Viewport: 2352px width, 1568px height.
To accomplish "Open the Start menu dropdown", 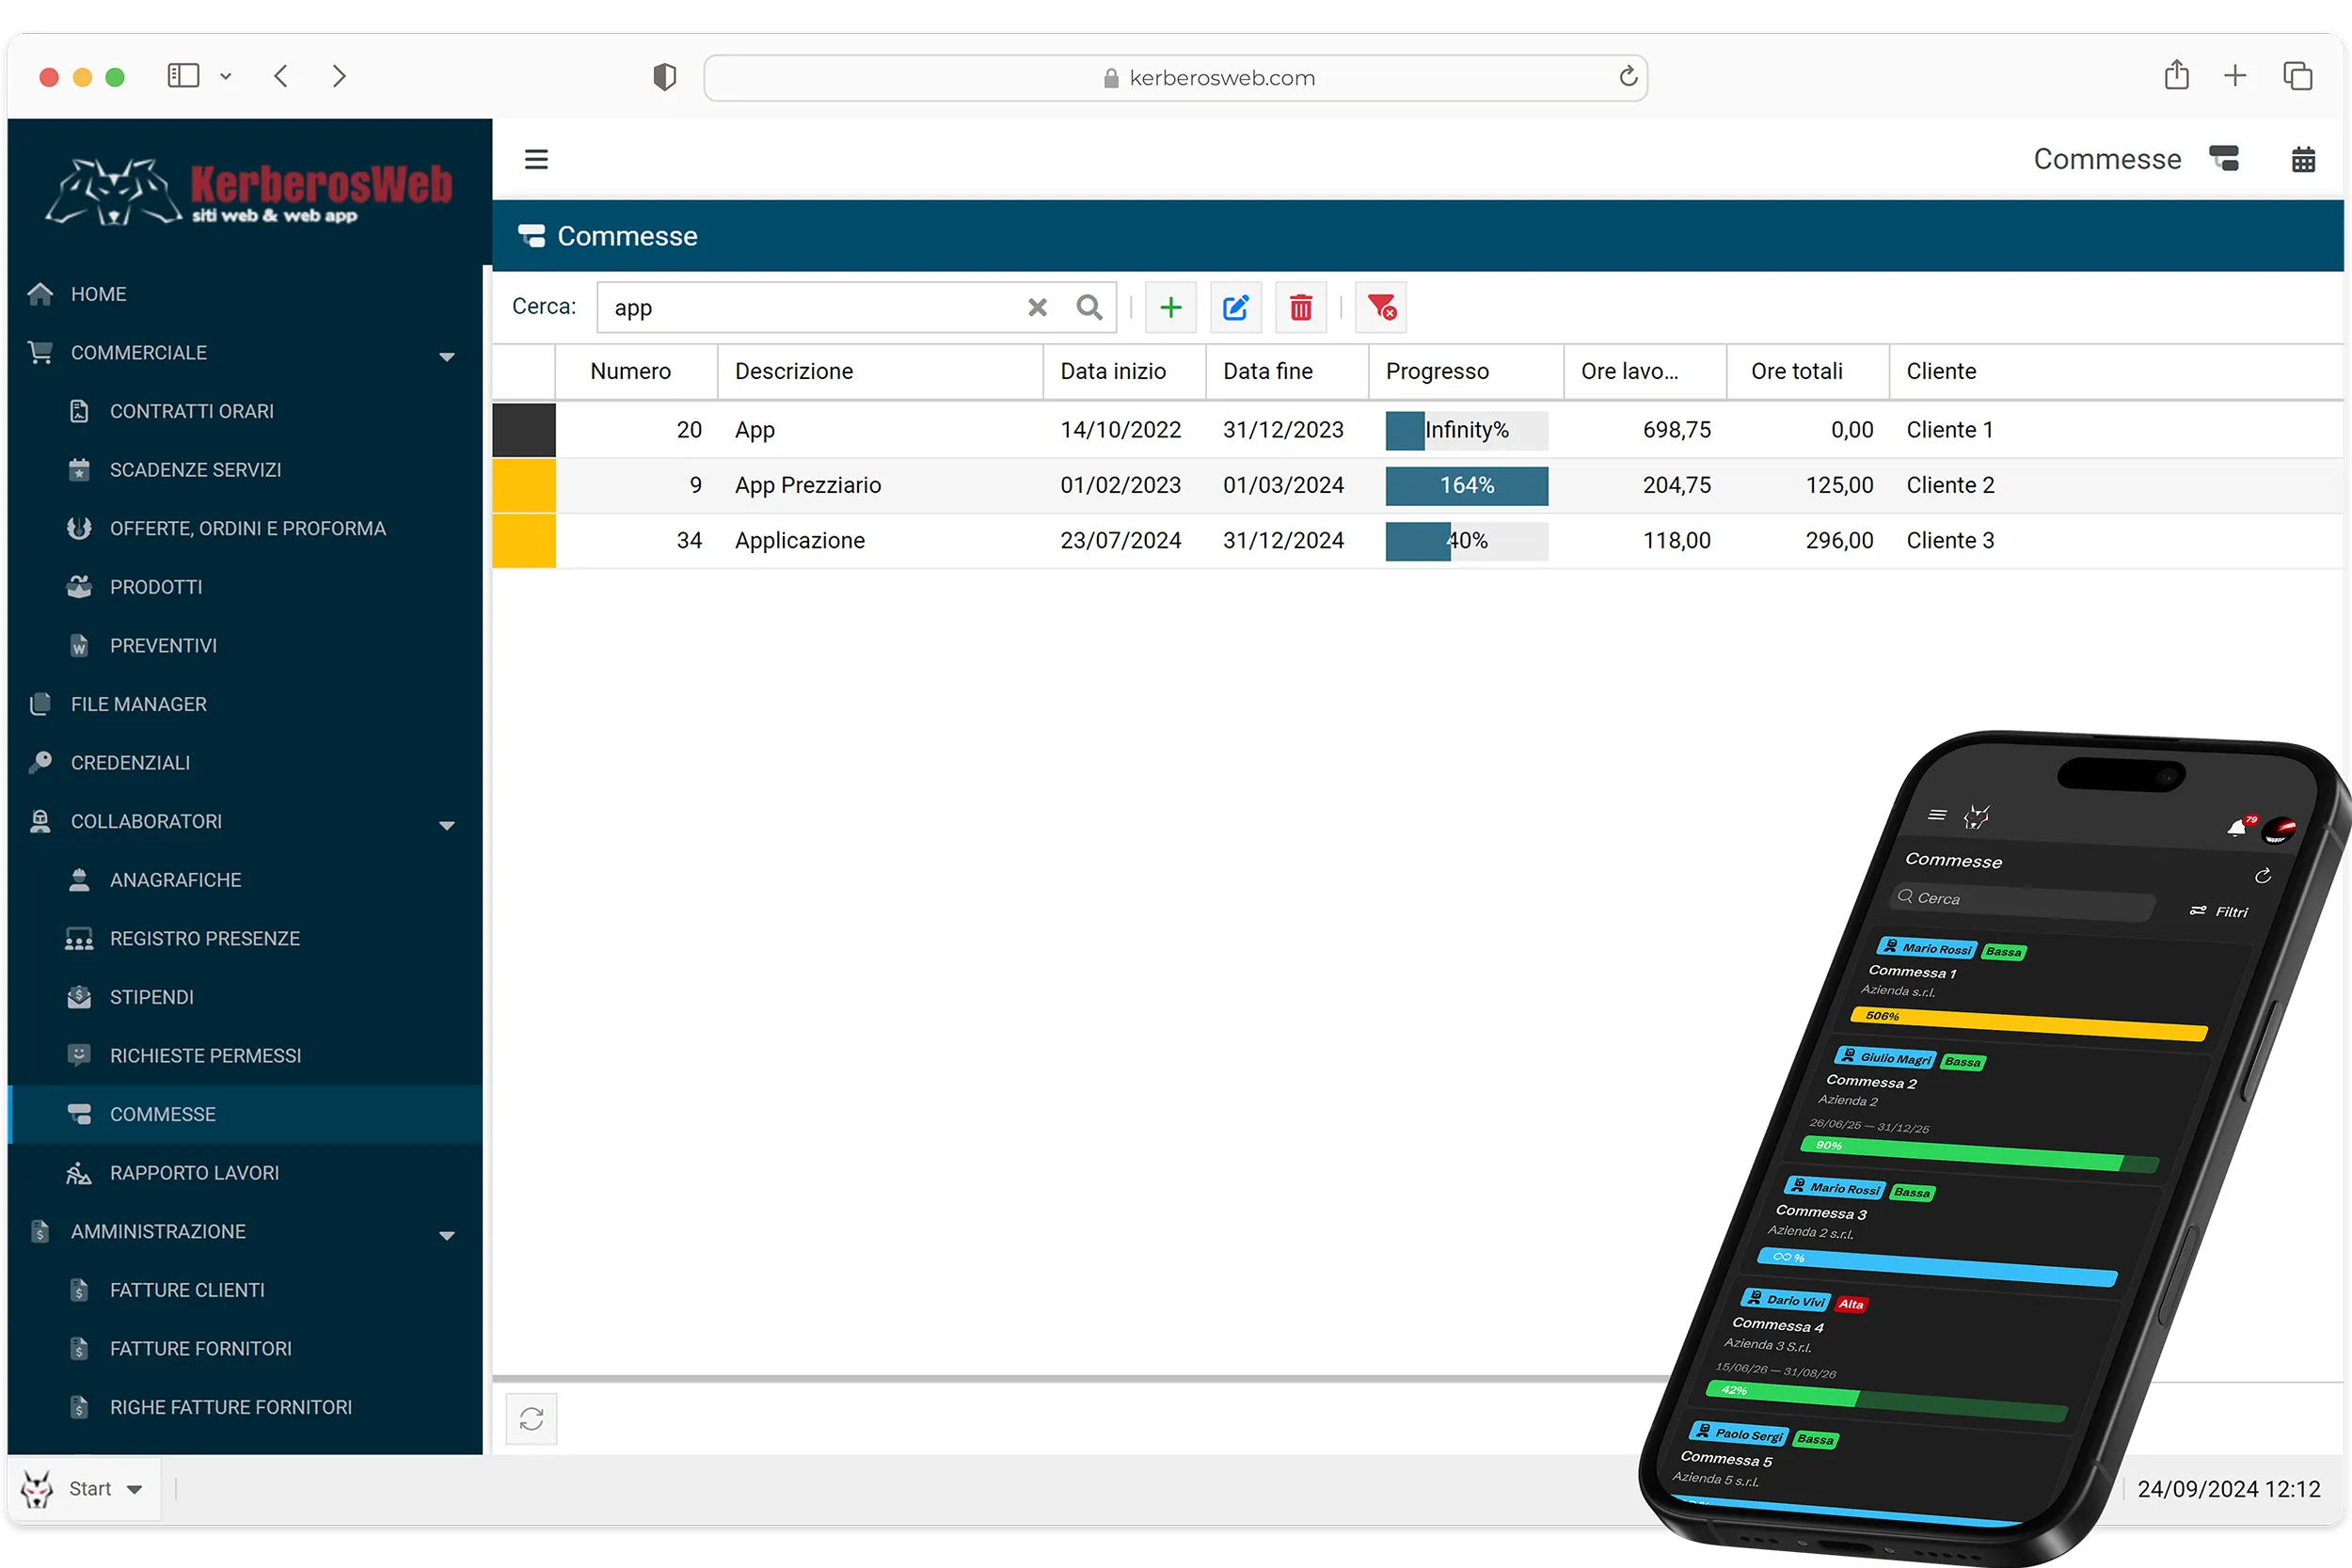I will pos(84,1488).
